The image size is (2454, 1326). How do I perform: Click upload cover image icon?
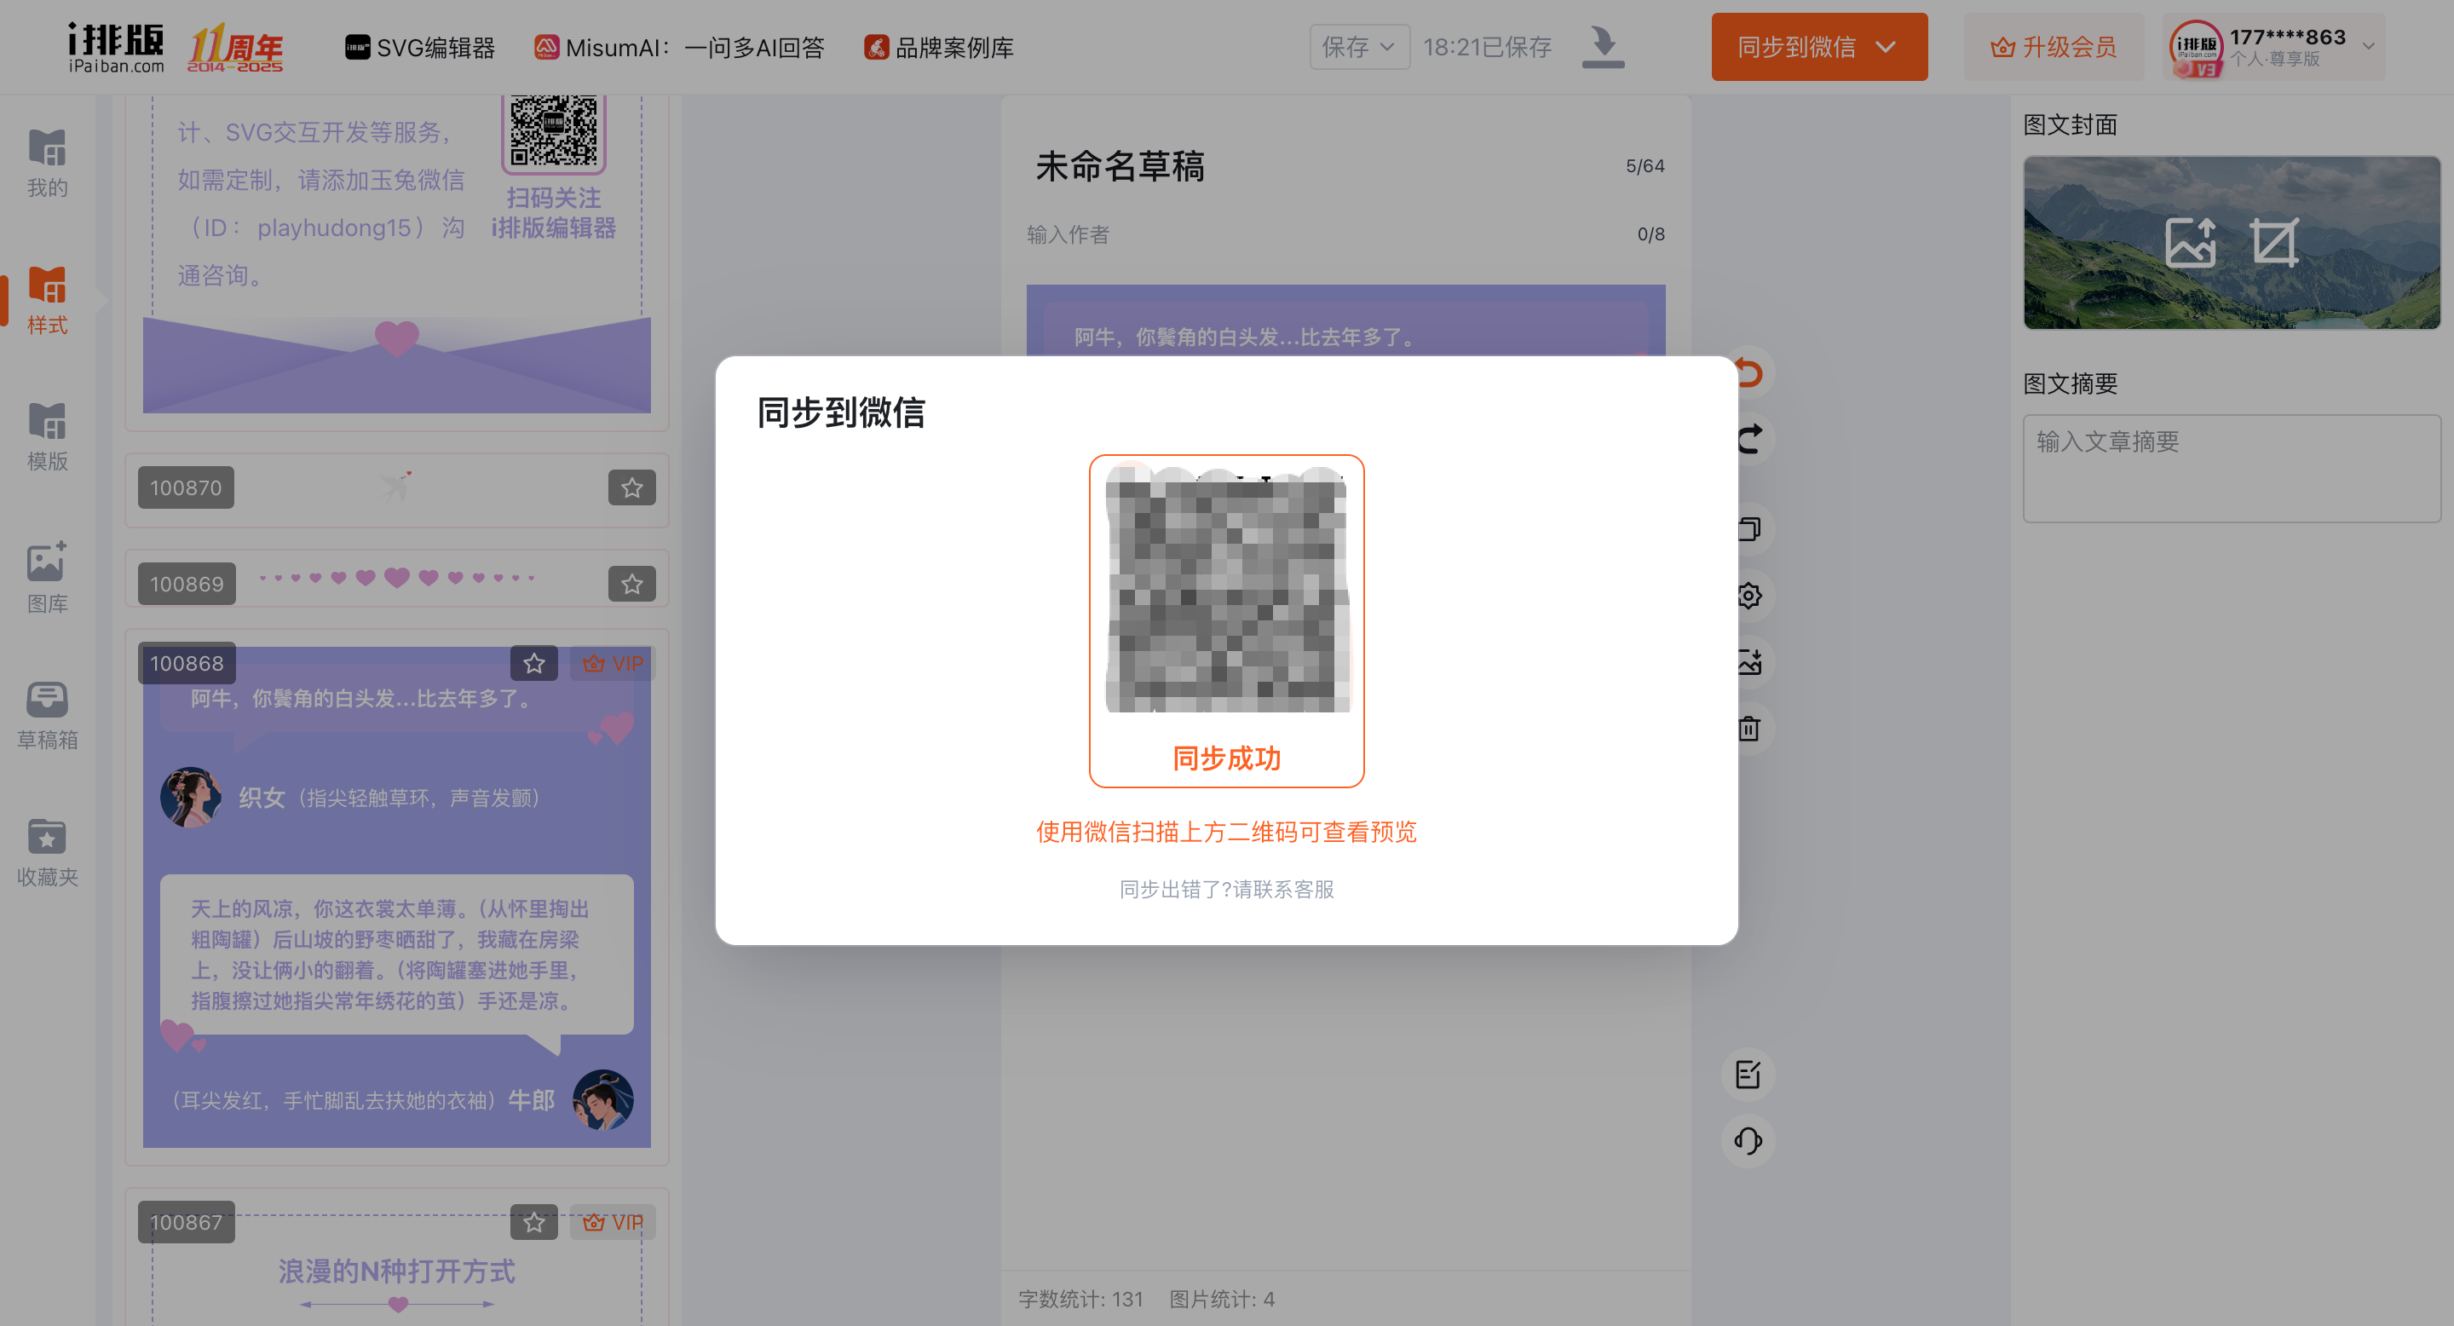click(2190, 243)
